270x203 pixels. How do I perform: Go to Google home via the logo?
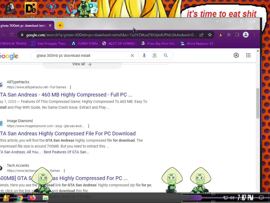9,56
